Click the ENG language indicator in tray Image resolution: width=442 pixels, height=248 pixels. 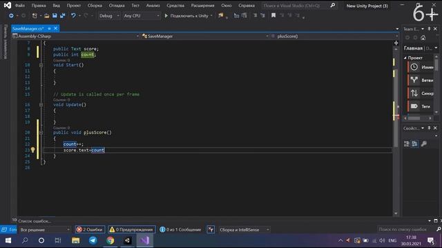(x=392, y=240)
